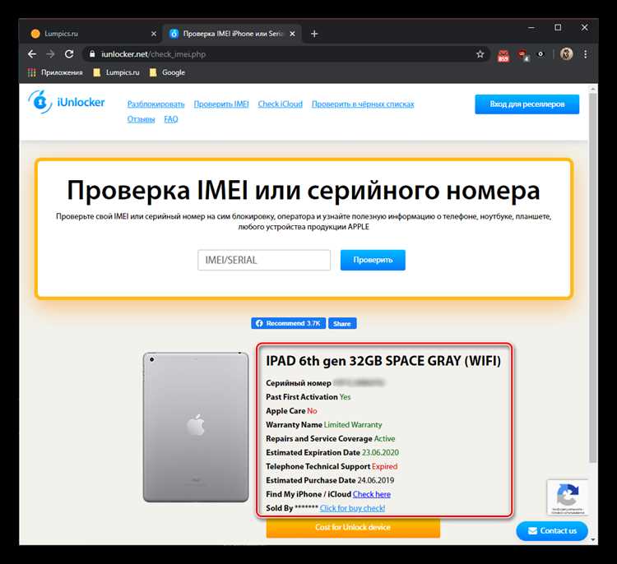This screenshot has width=617, height=564.
Task: Click the page vertical scrollbar
Action: (593, 278)
